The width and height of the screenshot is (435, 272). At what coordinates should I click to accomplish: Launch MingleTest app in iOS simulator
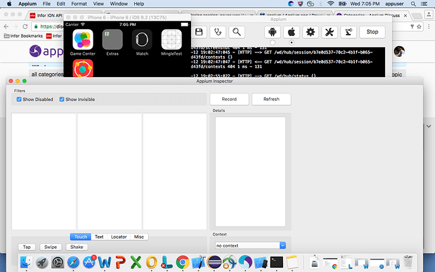[x=171, y=42]
